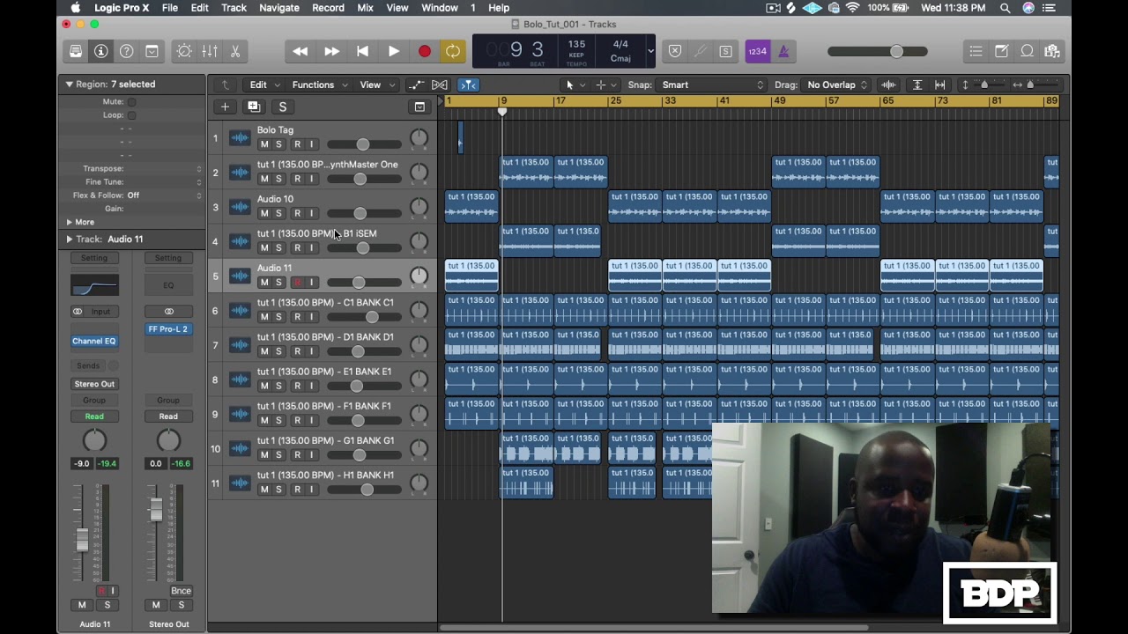Solo the Audio 10 track
Image resolution: width=1128 pixels, height=634 pixels.
(278, 213)
